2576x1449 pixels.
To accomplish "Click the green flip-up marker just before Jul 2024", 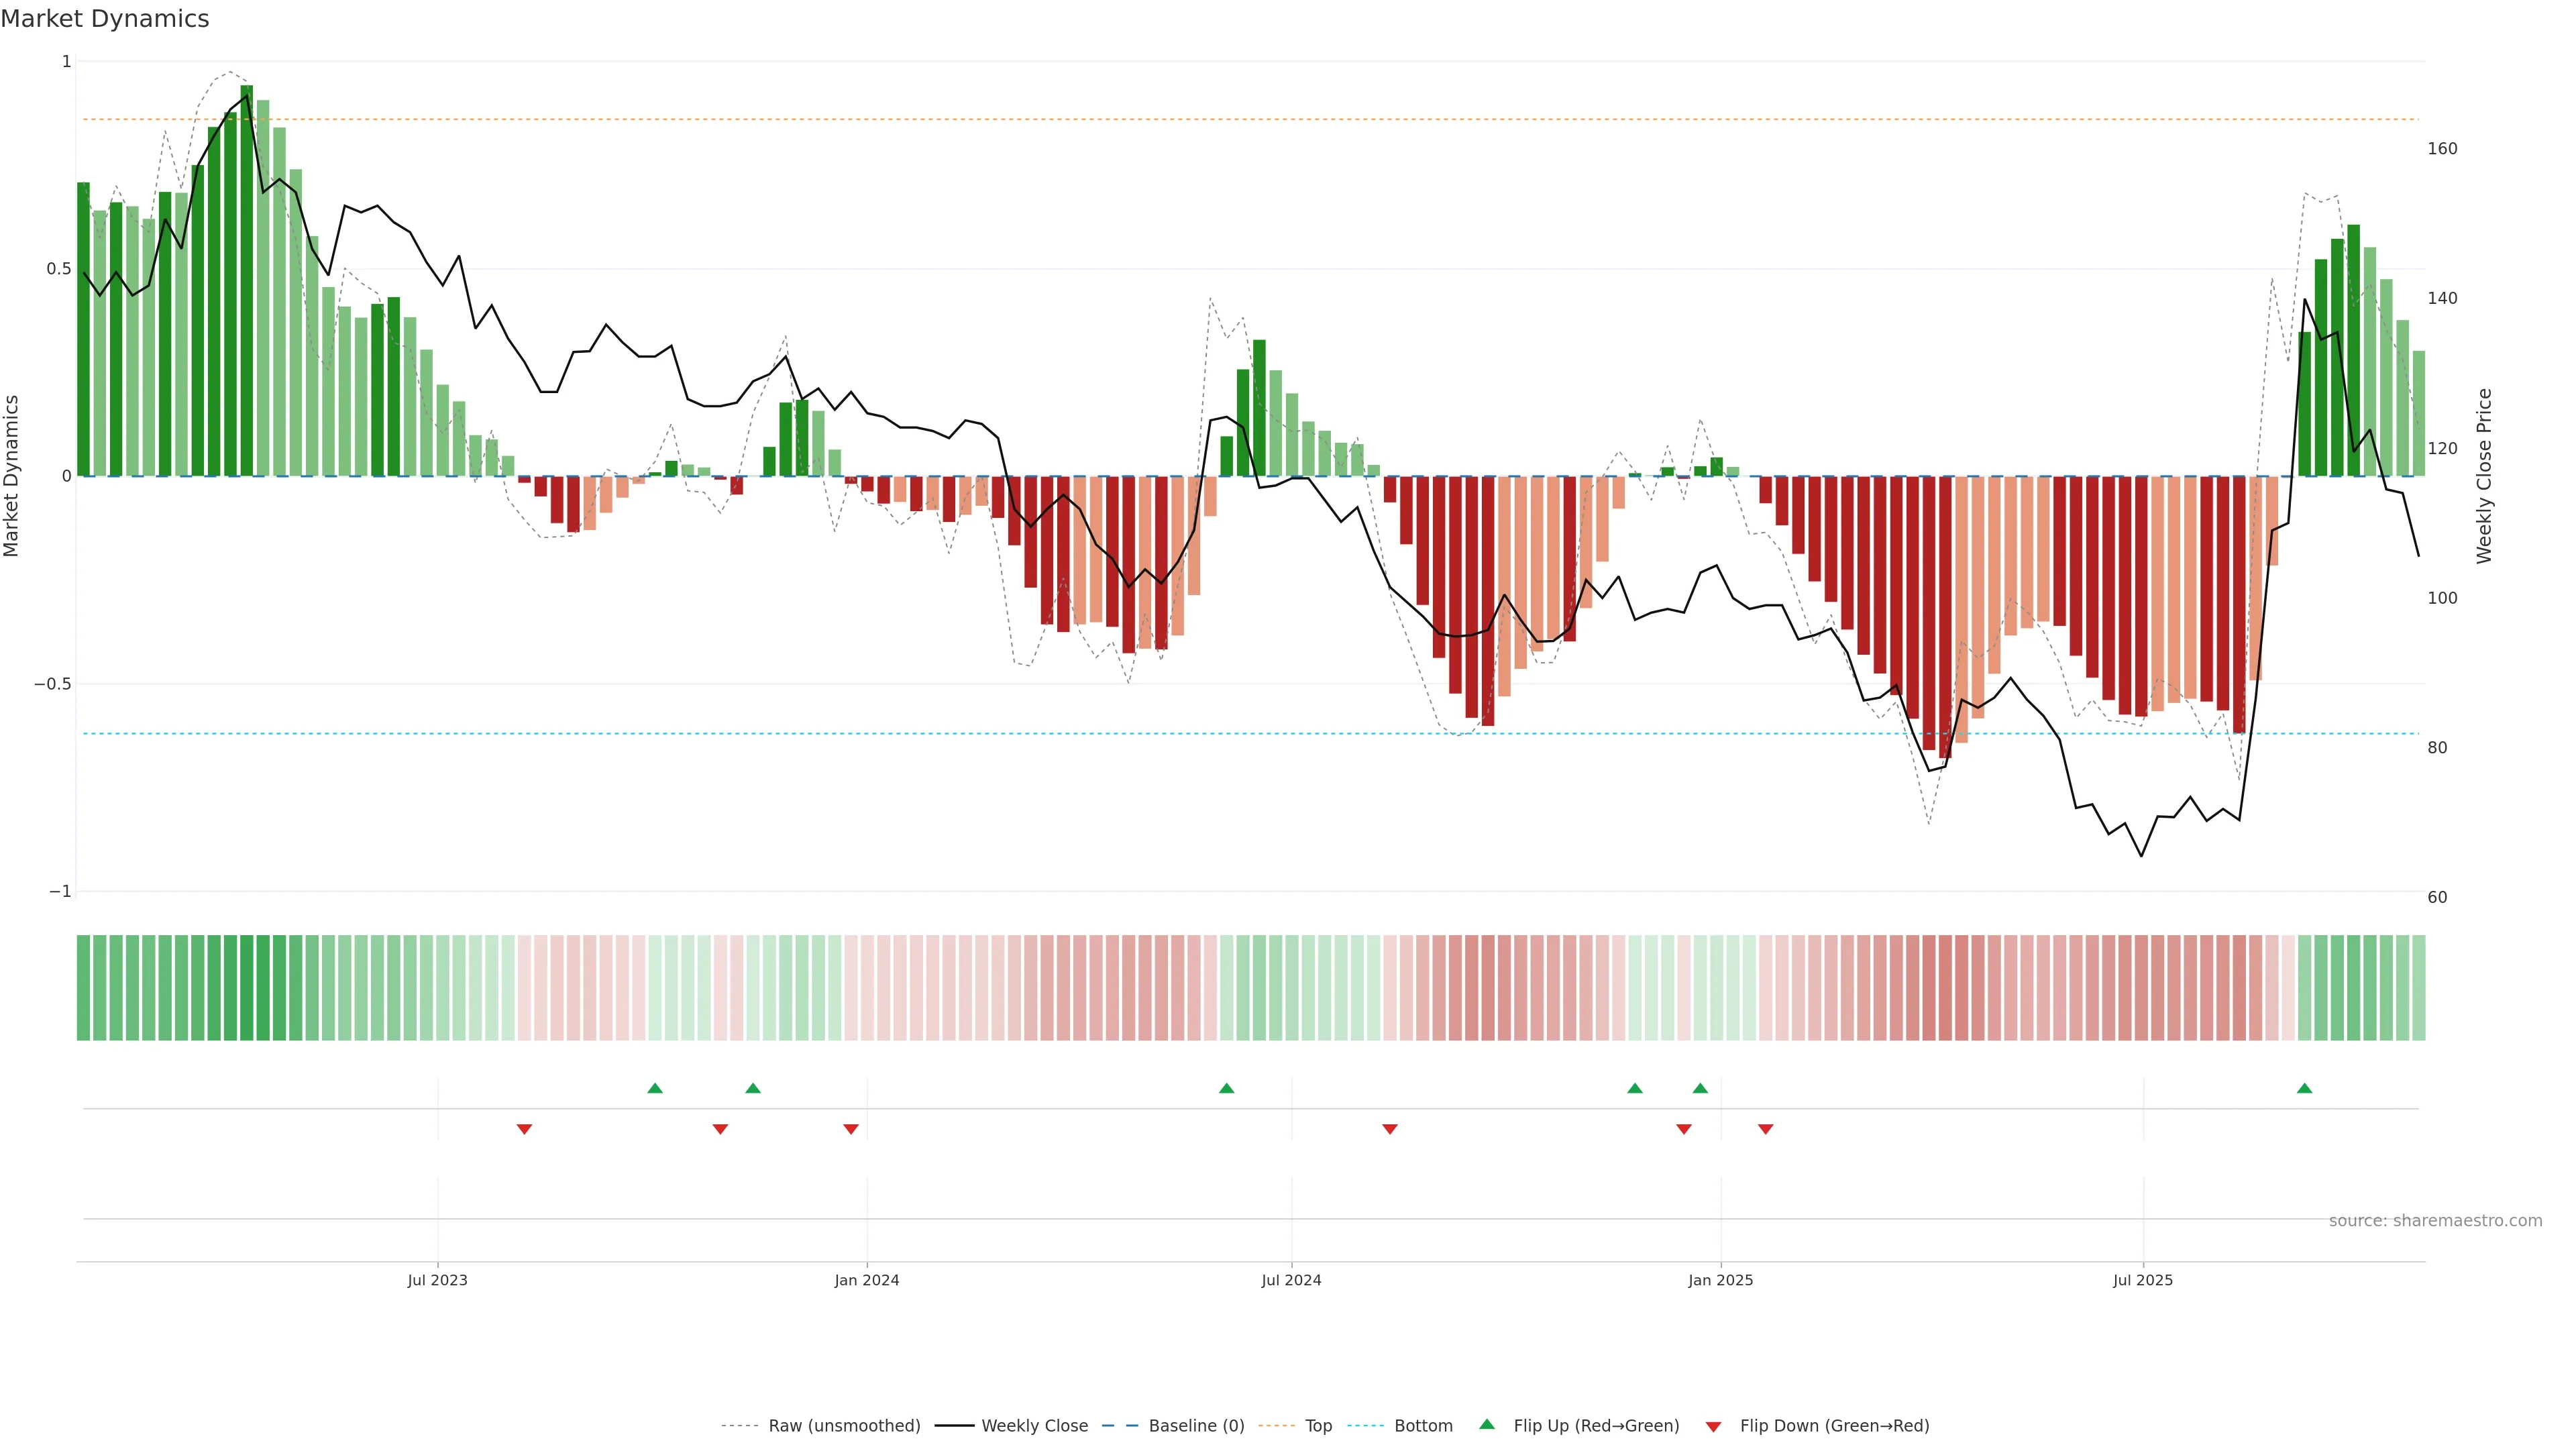I will coord(1226,1088).
